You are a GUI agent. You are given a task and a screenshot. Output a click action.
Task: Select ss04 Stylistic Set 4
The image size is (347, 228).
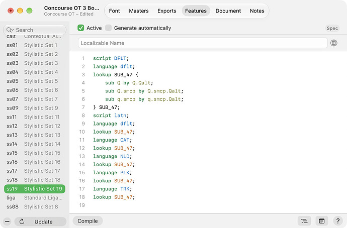[x=35, y=72]
